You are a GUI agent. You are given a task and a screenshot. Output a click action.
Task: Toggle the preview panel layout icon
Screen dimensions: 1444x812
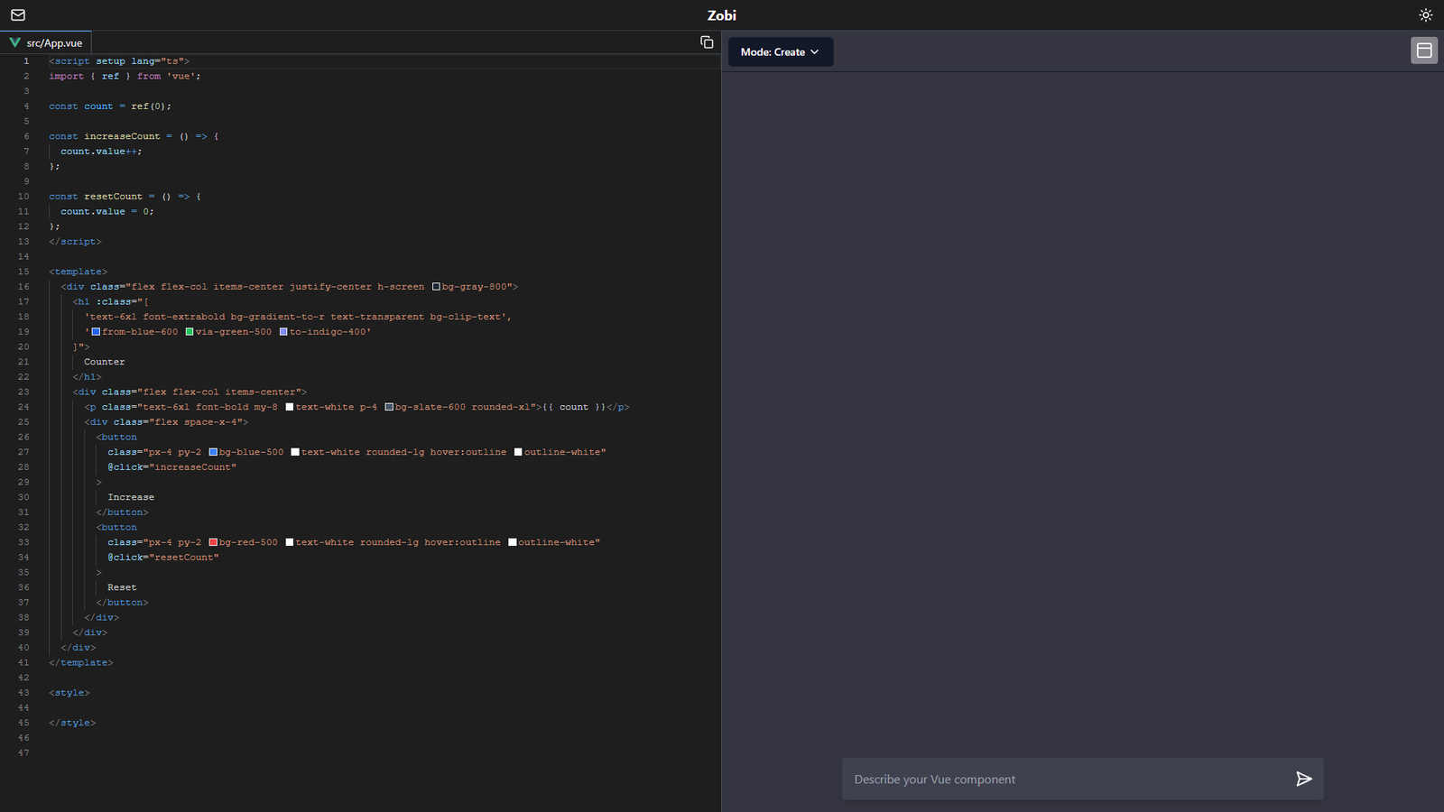pyautogui.click(x=1424, y=51)
